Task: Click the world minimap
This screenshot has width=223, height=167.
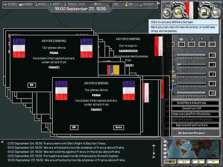Action: (x=193, y=149)
